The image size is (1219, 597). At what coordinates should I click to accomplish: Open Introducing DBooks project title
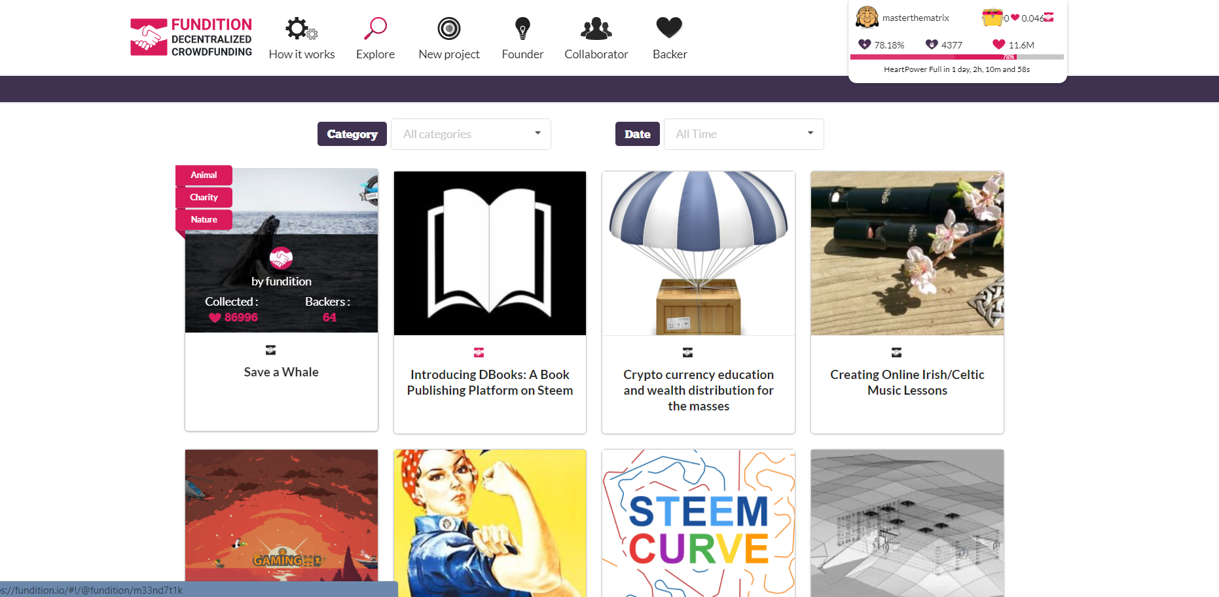[490, 382]
